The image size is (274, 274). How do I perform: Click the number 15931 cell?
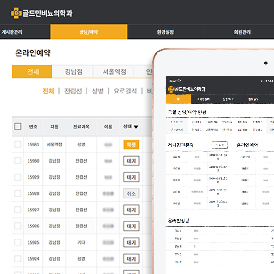[x=33, y=145]
